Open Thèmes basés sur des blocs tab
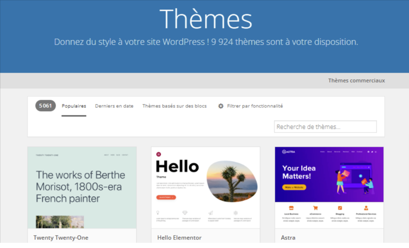This screenshot has height=248, width=409. coord(175,106)
